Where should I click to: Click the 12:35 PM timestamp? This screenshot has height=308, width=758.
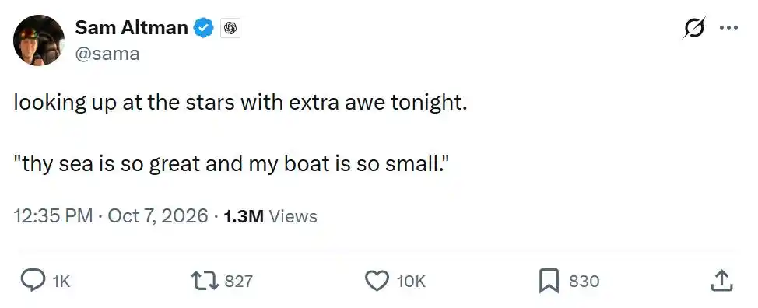[x=53, y=215]
